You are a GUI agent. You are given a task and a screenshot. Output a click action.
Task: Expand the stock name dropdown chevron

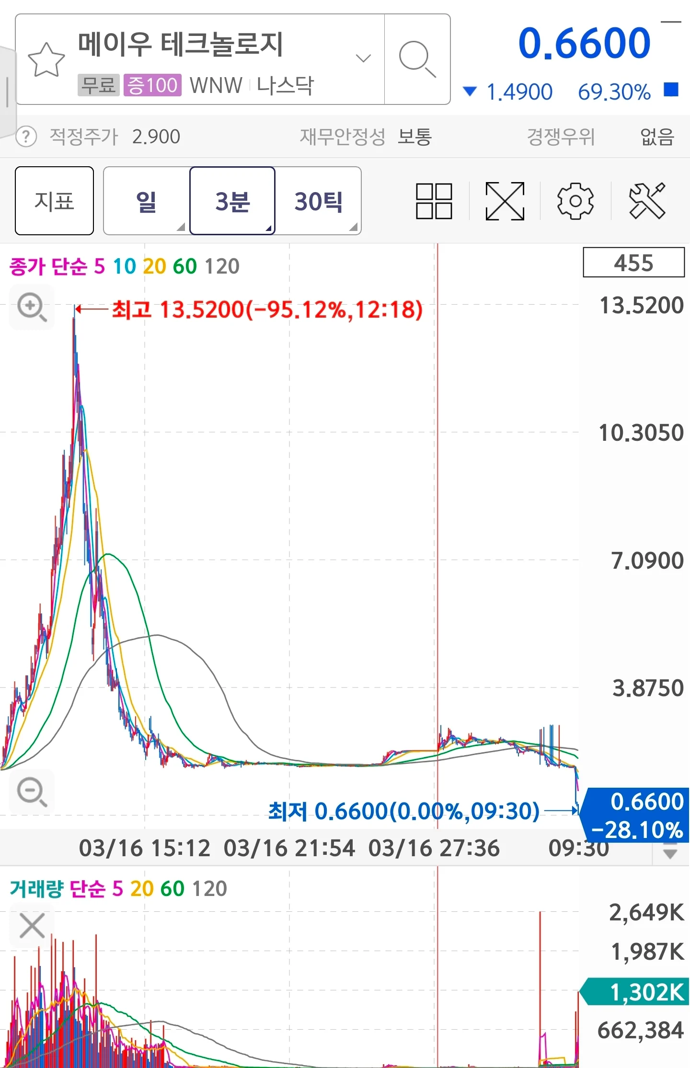point(363,58)
